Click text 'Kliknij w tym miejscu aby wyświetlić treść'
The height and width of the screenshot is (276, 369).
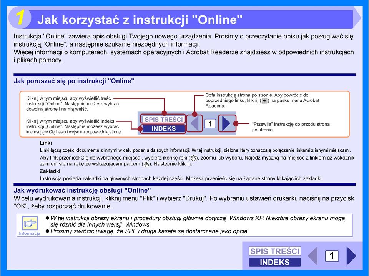click(x=68, y=98)
